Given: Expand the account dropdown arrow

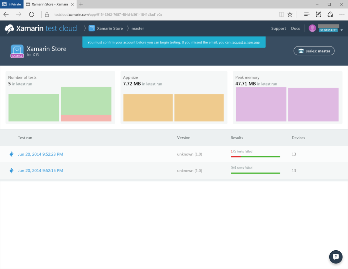Looking at the screenshot, I should tap(342, 30).
